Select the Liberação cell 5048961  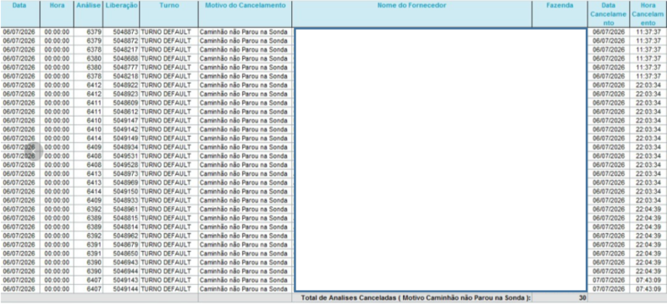(121, 209)
